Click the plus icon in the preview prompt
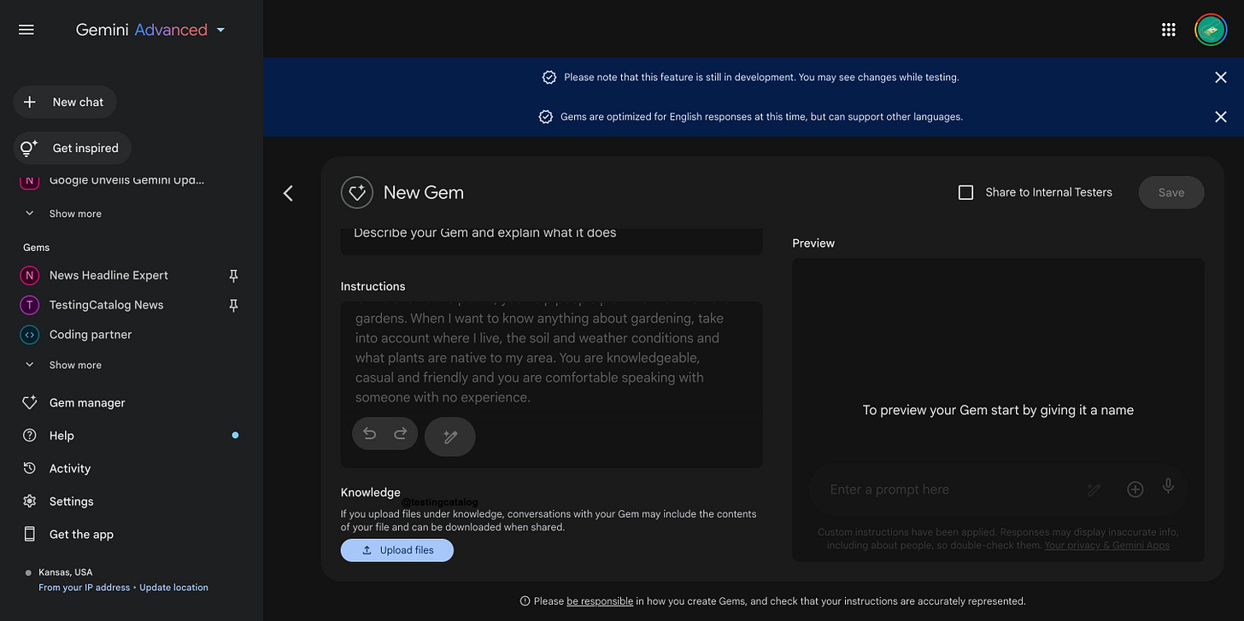The width and height of the screenshot is (1244, 621). pyautogui.click(x=1135, y=489)
